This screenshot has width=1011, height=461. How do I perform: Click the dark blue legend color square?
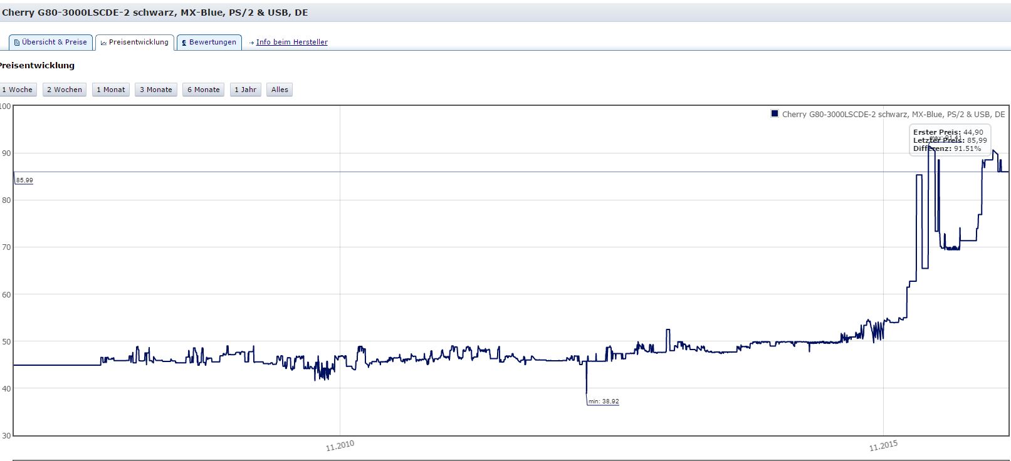[x=775, y=114]
